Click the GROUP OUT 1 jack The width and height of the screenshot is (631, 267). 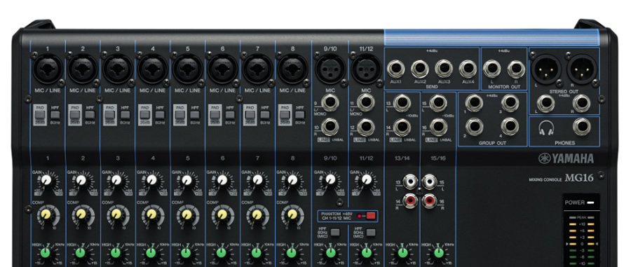(x=474, y=103)
